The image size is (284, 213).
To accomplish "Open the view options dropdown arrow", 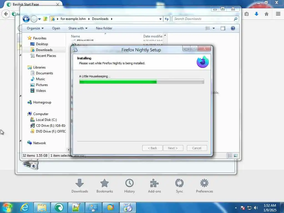I will pos(214,28).
